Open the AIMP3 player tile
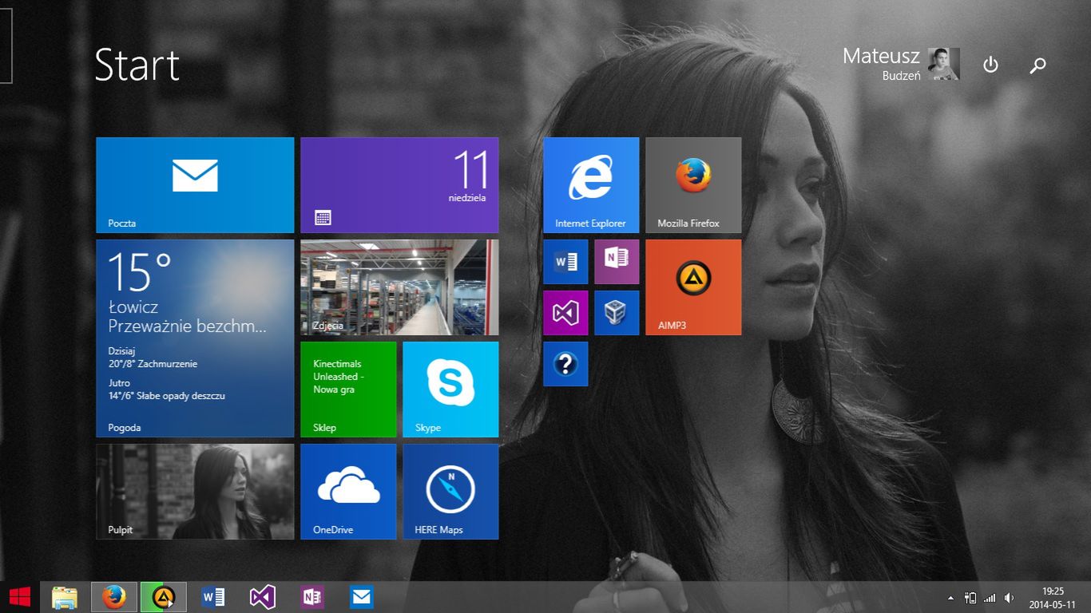Image resolution: width=1091 pixels, height=613 pixels. pyautogui.click(x=692, y=287)
